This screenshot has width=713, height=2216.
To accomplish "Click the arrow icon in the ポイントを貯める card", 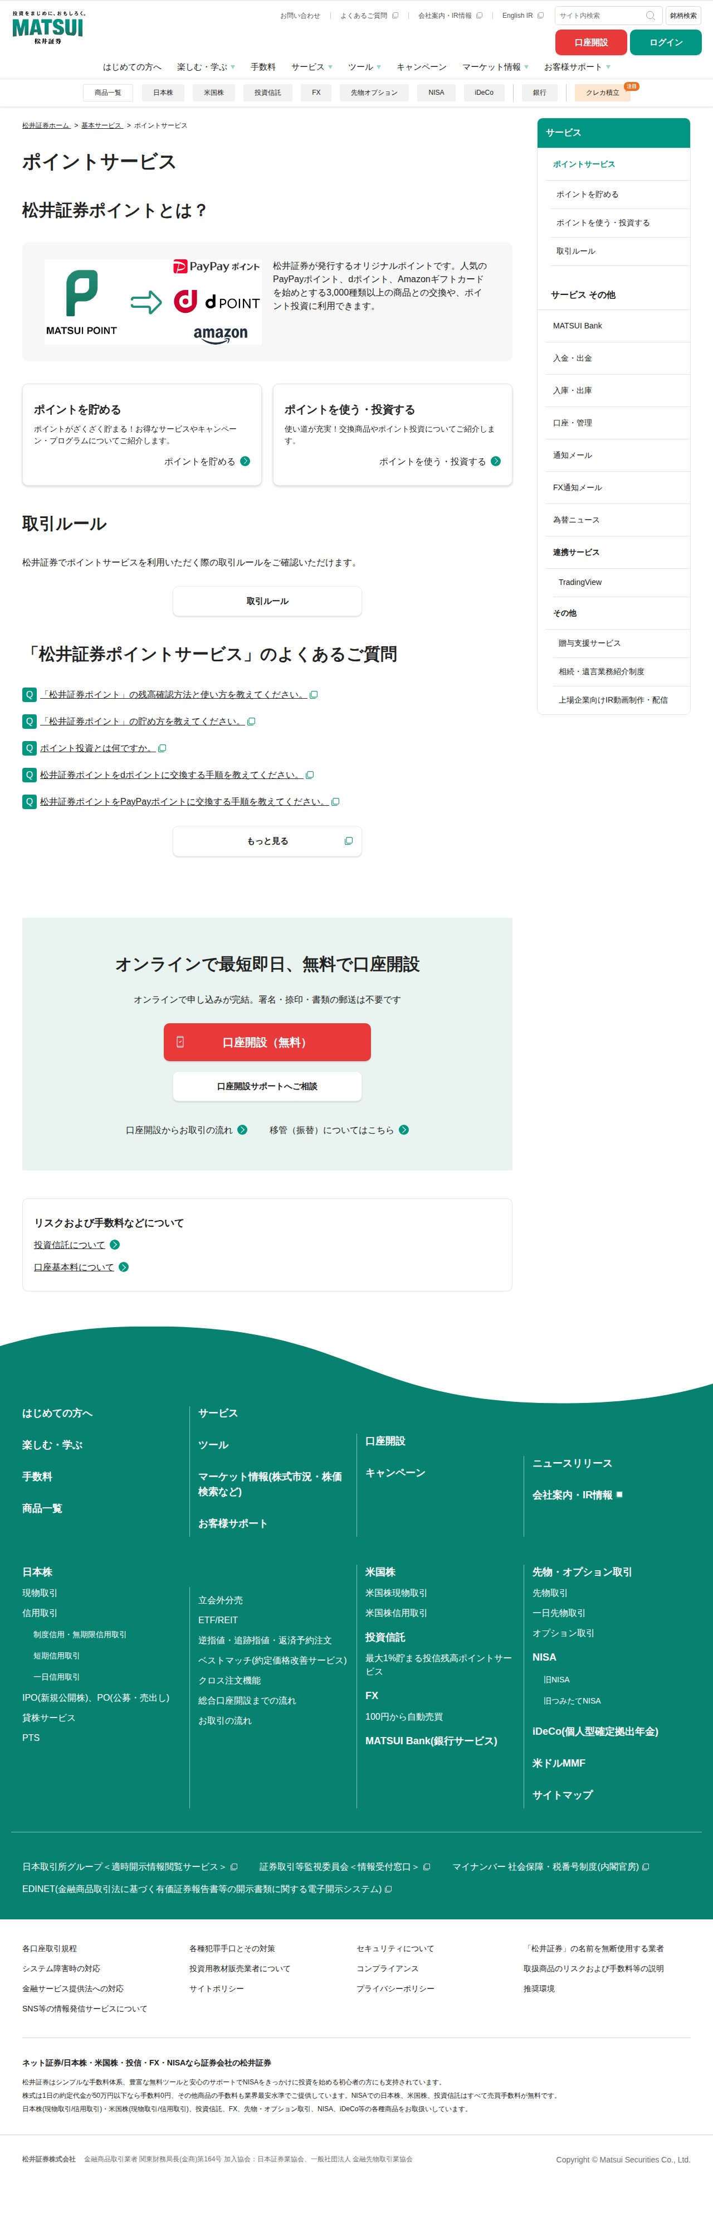I will click(x=245, y=461).
